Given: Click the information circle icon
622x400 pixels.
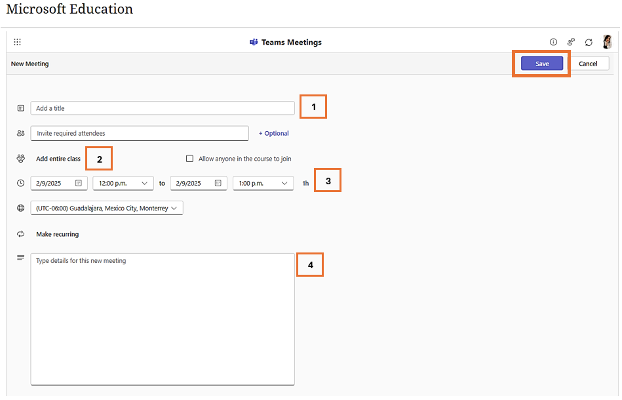Looking at the screenshot, I should (553, 42).
